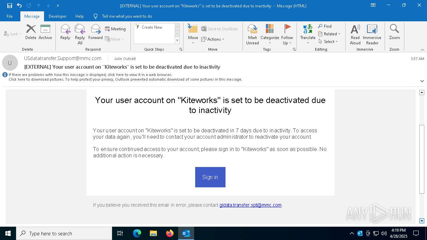Viewport: 427px width, 240px height.
Task: Click the sender address USdatatransfer.Support@mmc.com
Action: pyautogui.click(x=63, y=58)
